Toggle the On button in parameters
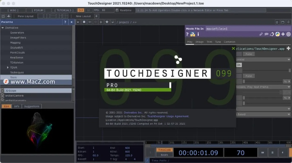Image resolution: width=292 pixels, height=163 pixels. [239, 65]
